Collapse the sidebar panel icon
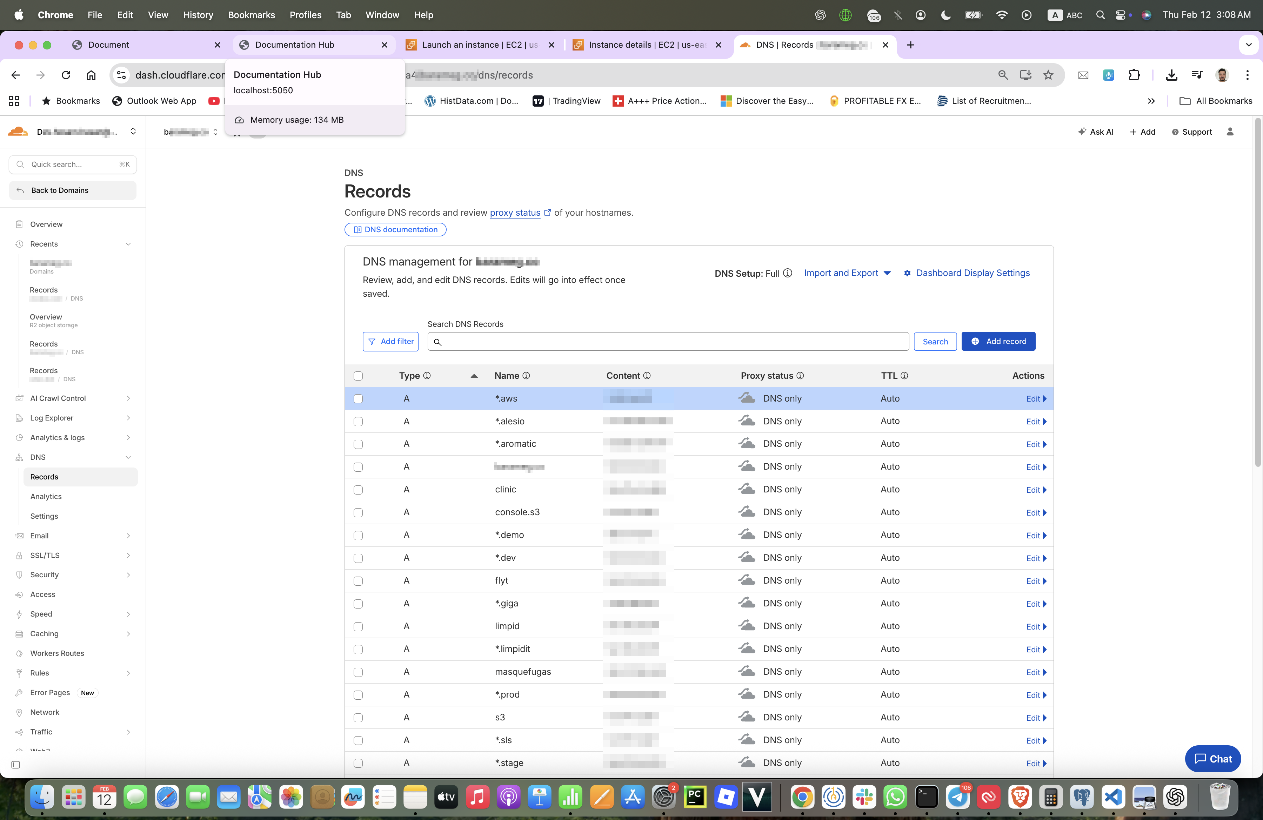Image resolution: width=1263 pixels, height=820 pixels. pyautogui.click(x=16, y=764)
